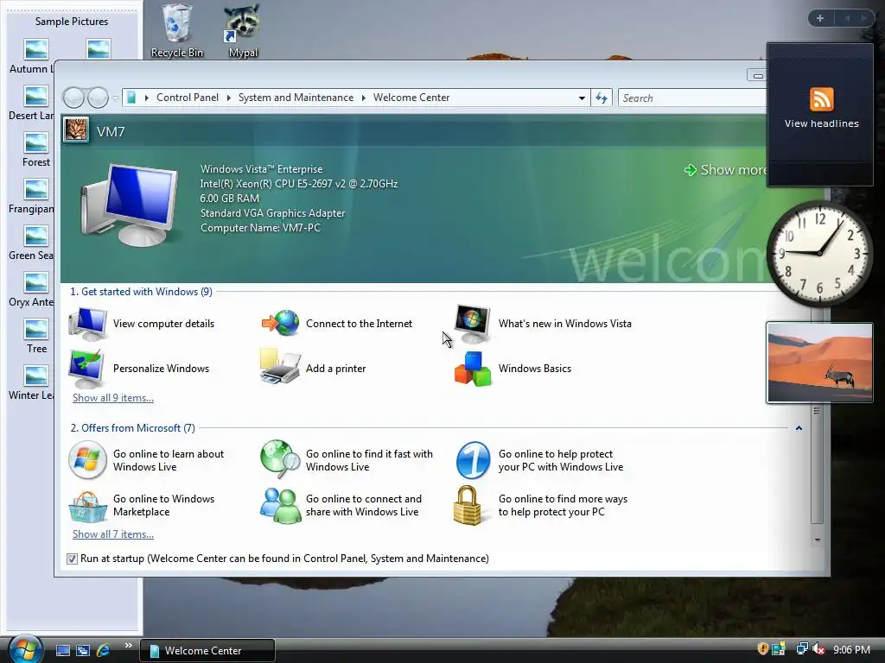Viewport: 885px width, 663px height.
Task: Click Switch between windows quick launch icon
Action: [x=83, y=650]
